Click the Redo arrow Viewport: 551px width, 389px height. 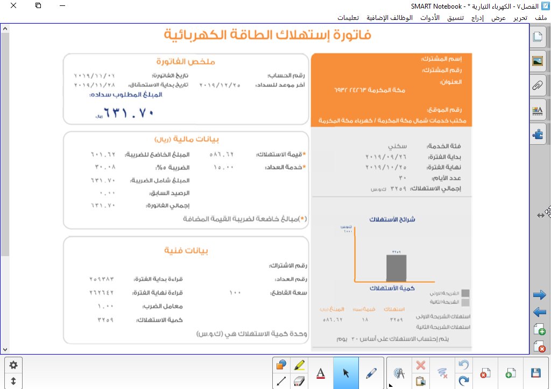(x=464, y=381)
